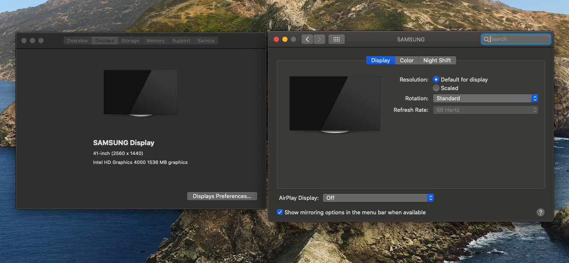The image size is (569, 263).
Task: Open the Refresh Rate 60 Hertz dropdown
Action: click(485, 110)
